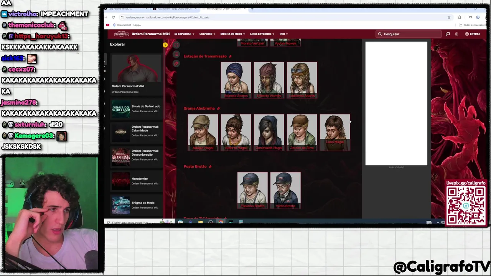The height and width of the screenshot is (276, 491).
Task: Click the Morato Vertaler name link
Action: click(x=252, y=43)
